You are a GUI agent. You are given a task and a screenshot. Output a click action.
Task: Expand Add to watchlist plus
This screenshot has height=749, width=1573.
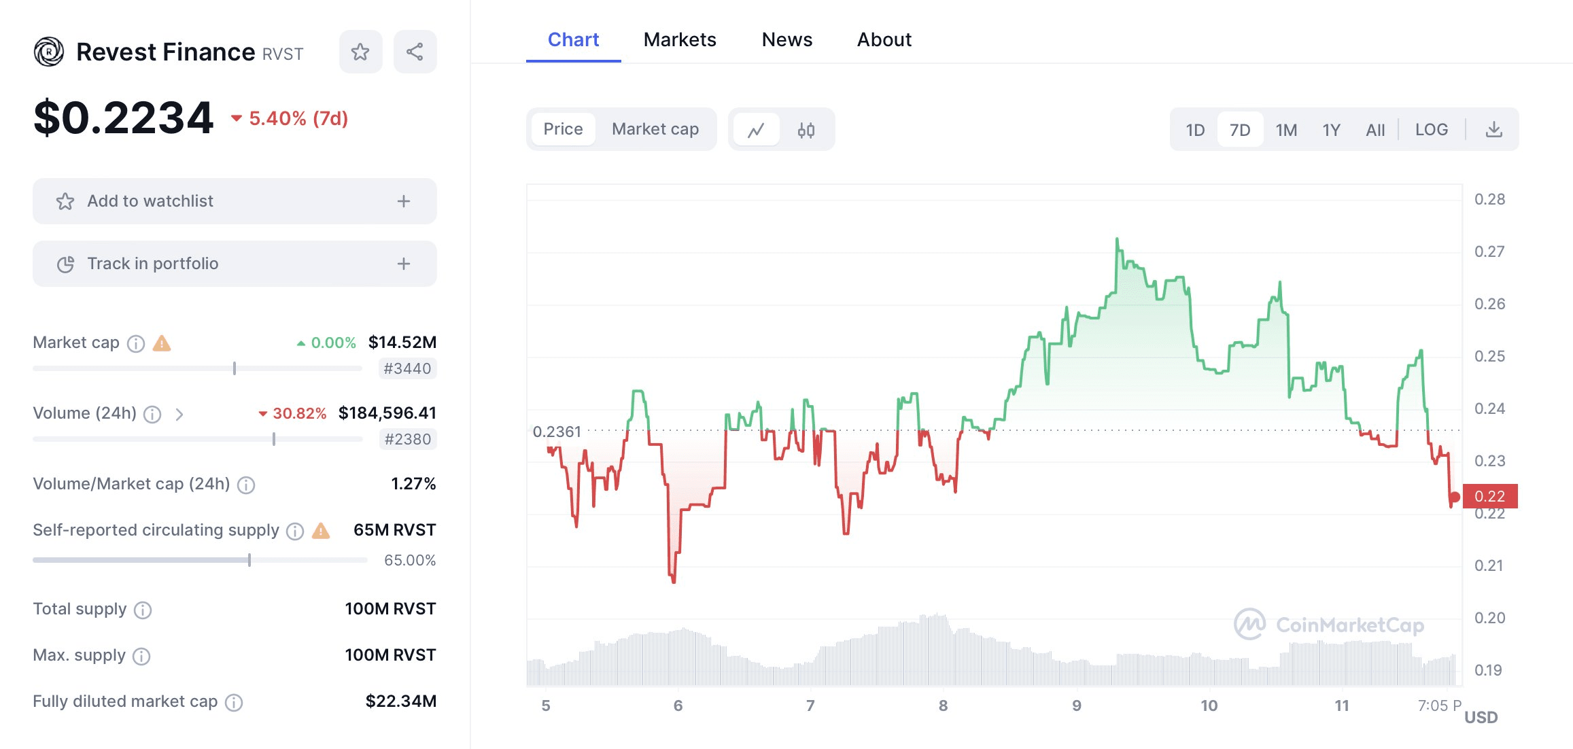click(404, 201)
